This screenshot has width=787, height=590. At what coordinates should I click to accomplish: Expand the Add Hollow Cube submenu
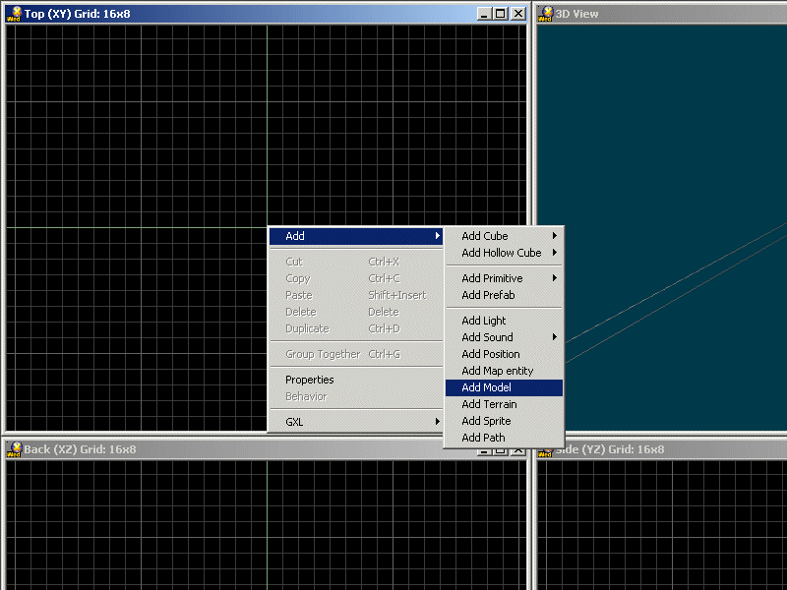503,253
